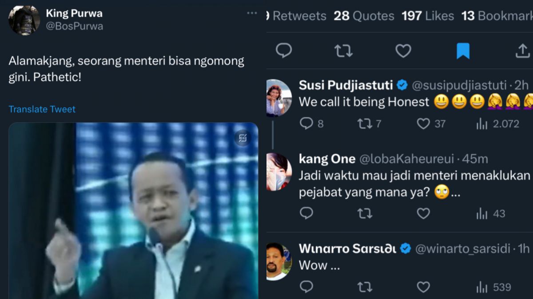Like King Purwa's tweet

402,50
